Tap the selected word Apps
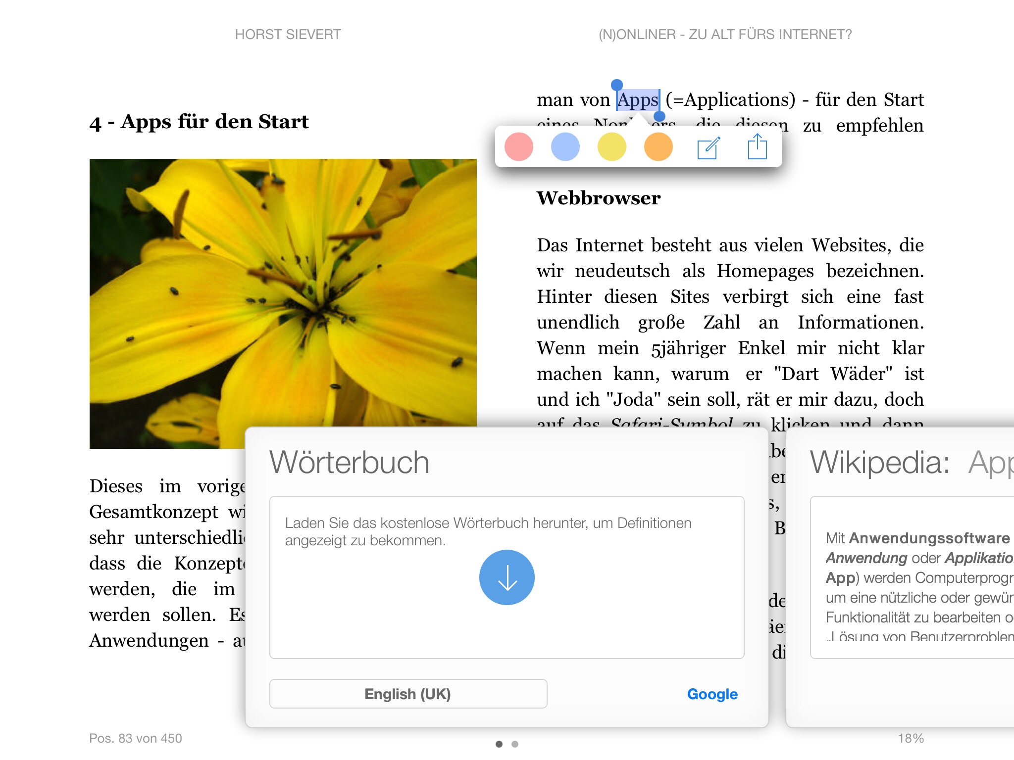The image size is (1014, 760). pos(638,100)
